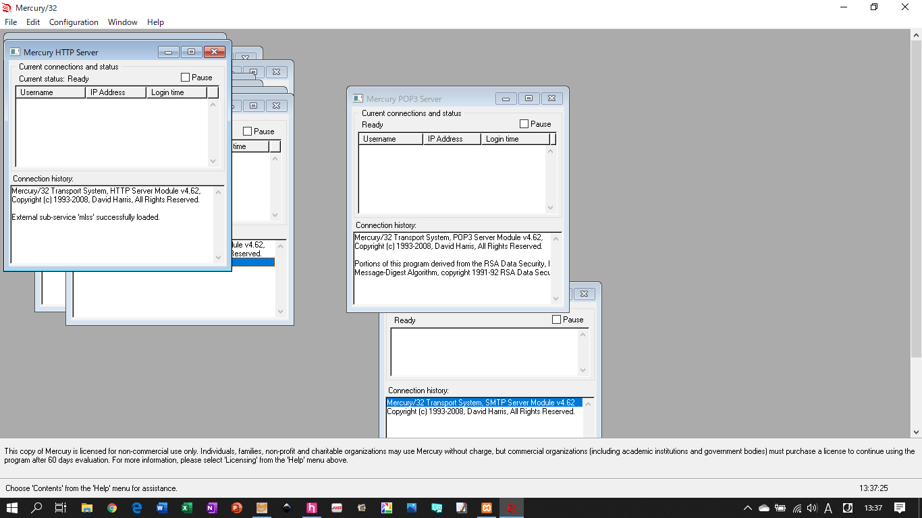Open the Configuration menu
Image resolution: width=922 pixels, height=518 pixels.
(x=74, y=22)
